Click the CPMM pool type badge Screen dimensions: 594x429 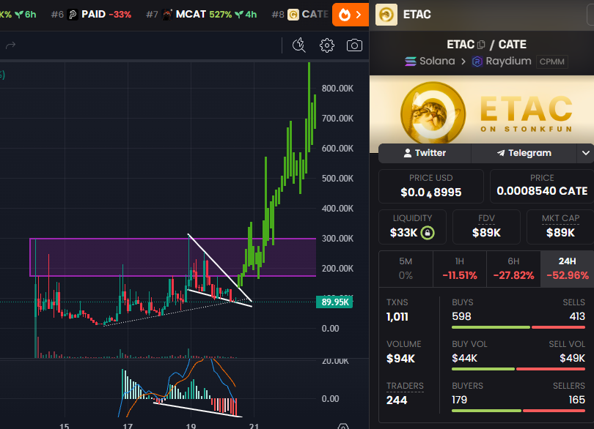click(552, 61)
